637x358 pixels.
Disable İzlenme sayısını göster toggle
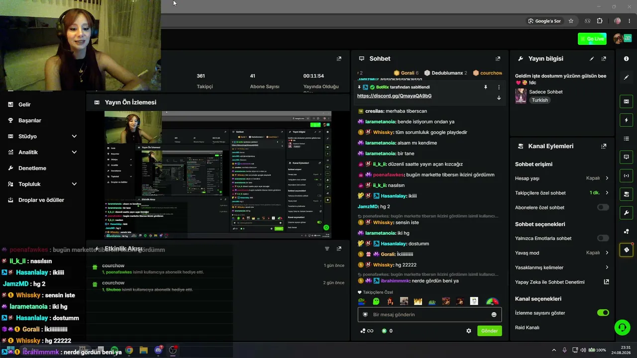tap(603, 313)
